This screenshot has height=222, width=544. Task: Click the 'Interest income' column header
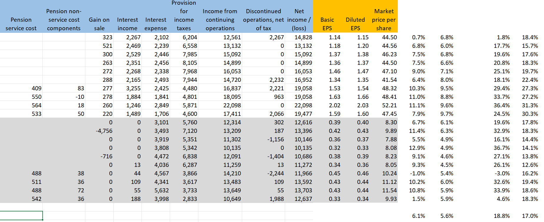(127, 24)
